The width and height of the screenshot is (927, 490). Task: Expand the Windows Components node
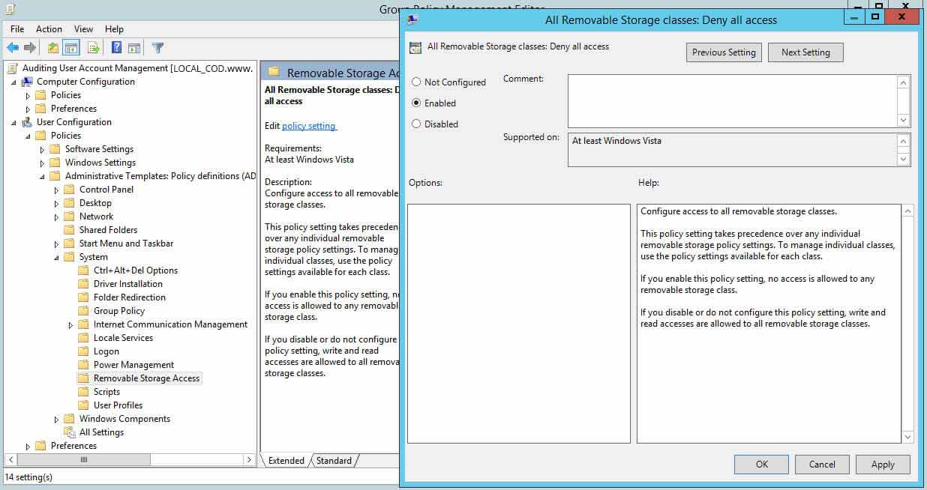click(57, 420)
